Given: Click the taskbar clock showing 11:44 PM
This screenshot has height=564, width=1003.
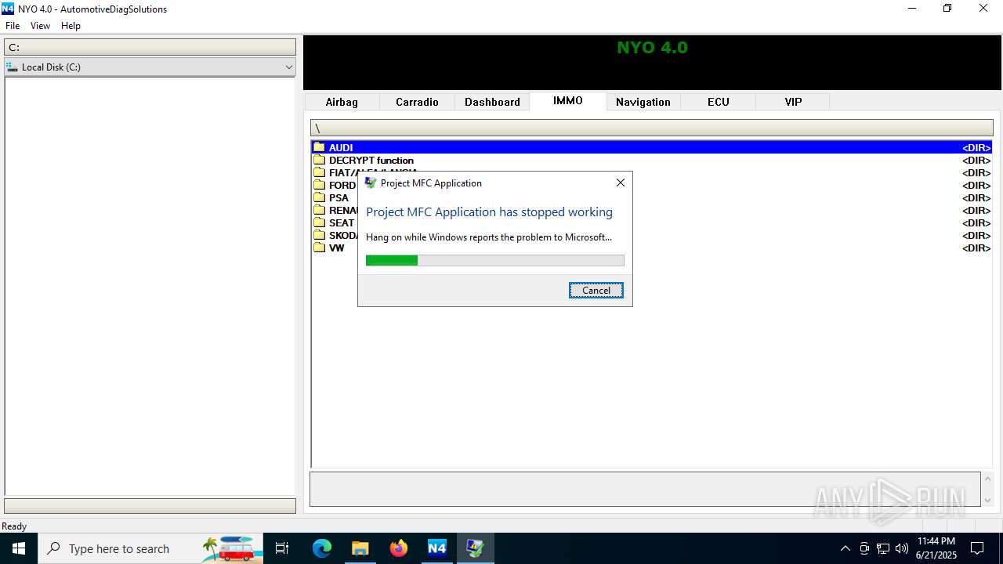Looking at the screenshot, I should point(936,548).
